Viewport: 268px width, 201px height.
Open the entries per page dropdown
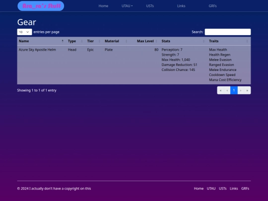24,32
